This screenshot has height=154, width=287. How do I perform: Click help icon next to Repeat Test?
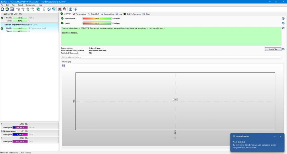tap(283, 49)
